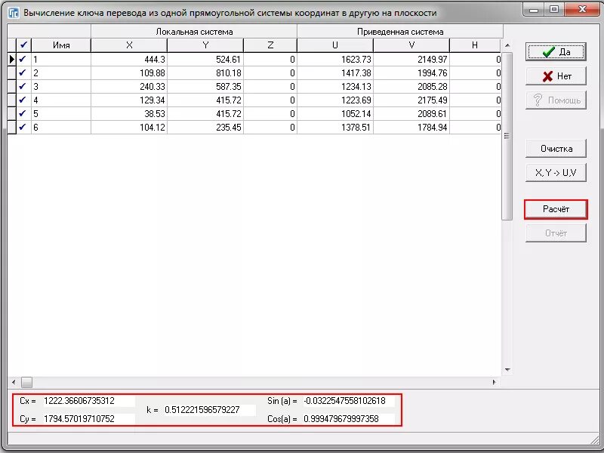The width and height of the screenshot is (604, 453).
Task: Select cell with X value 38.53
Action: (129, 114)
